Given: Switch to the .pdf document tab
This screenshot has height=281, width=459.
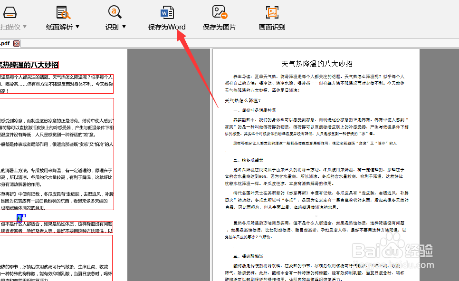Looking at the screenshot, I should tap(6, 43).
